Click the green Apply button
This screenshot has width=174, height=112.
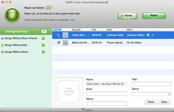coord(154,15)
